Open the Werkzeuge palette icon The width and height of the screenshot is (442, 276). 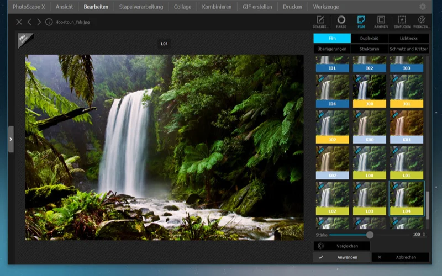(421, 22)
